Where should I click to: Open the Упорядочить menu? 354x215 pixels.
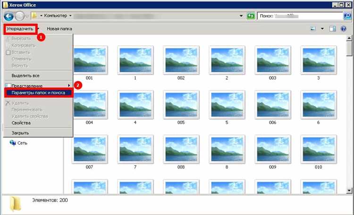pyautogui.click(x=20, y=29)
